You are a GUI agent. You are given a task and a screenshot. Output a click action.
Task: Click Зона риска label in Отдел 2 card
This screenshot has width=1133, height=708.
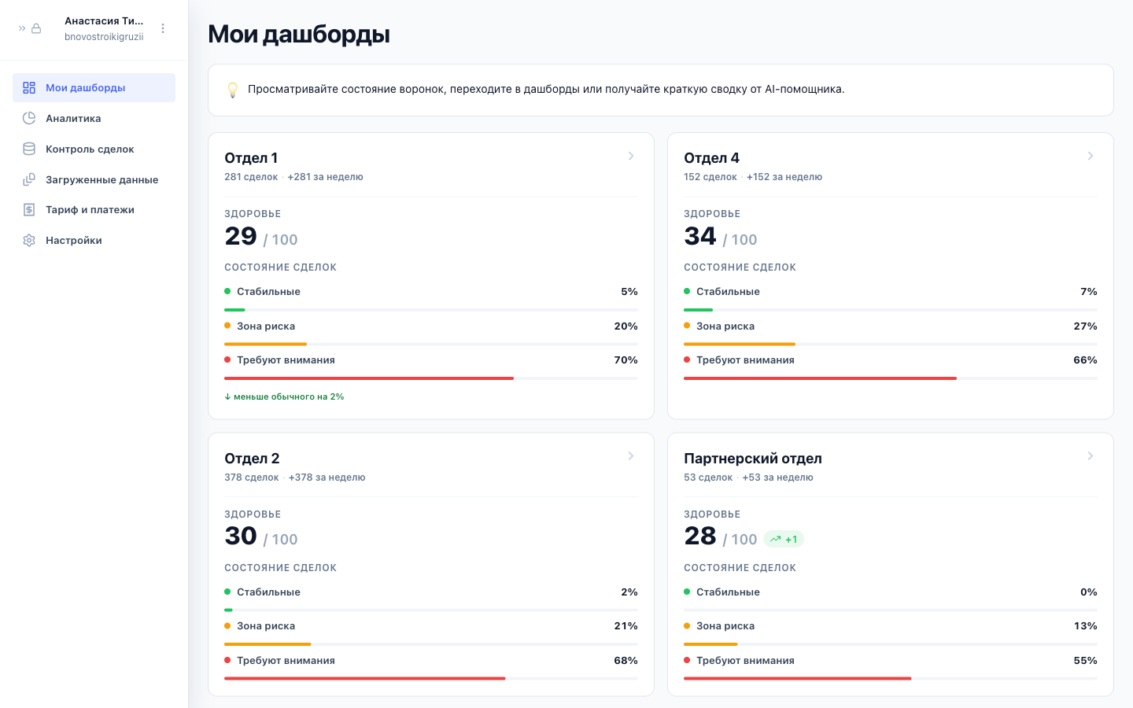pyautogui.click(x=266, y=626)
